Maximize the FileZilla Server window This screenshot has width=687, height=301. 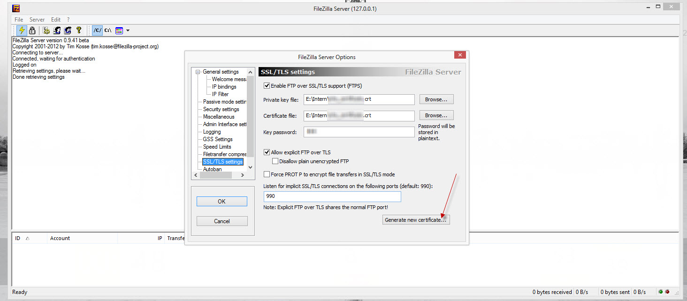point(658,7)
